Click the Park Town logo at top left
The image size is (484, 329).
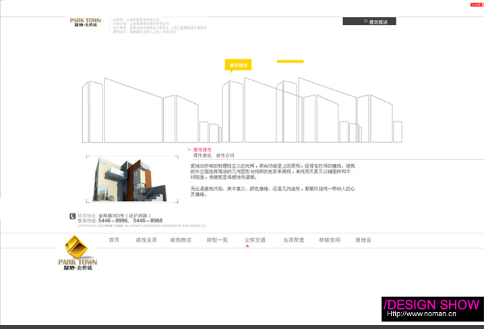(85, 22)
